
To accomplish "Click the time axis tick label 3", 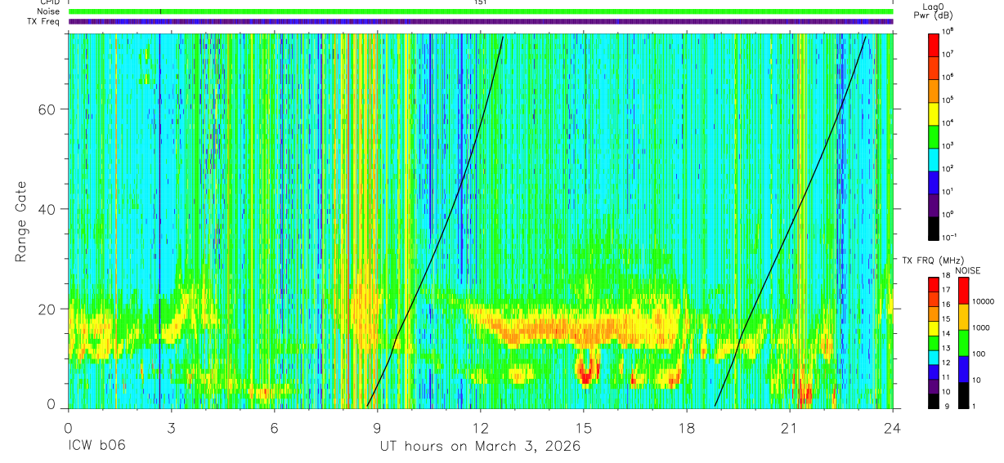I will click(x=172, y=427).
